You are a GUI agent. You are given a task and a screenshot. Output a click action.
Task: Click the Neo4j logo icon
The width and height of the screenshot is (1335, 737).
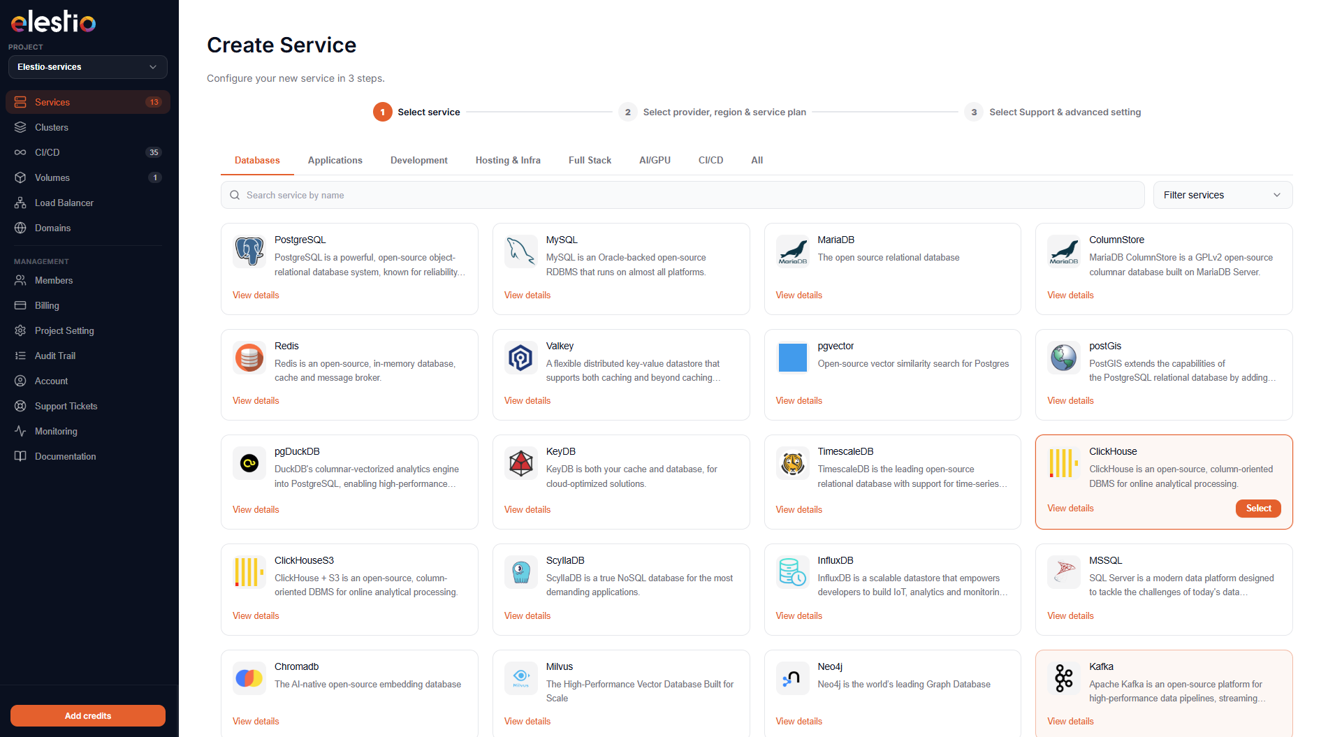[x=793, y=678]
